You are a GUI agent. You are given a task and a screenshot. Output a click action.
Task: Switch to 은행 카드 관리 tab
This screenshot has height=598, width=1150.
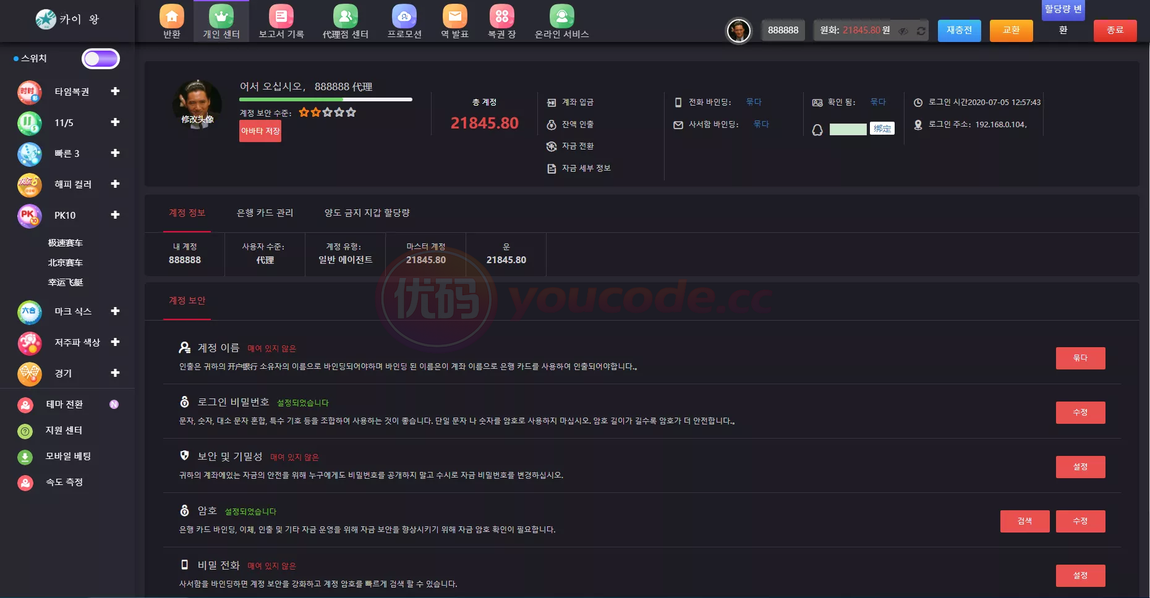pyautogui.click(x=265, y=213)
